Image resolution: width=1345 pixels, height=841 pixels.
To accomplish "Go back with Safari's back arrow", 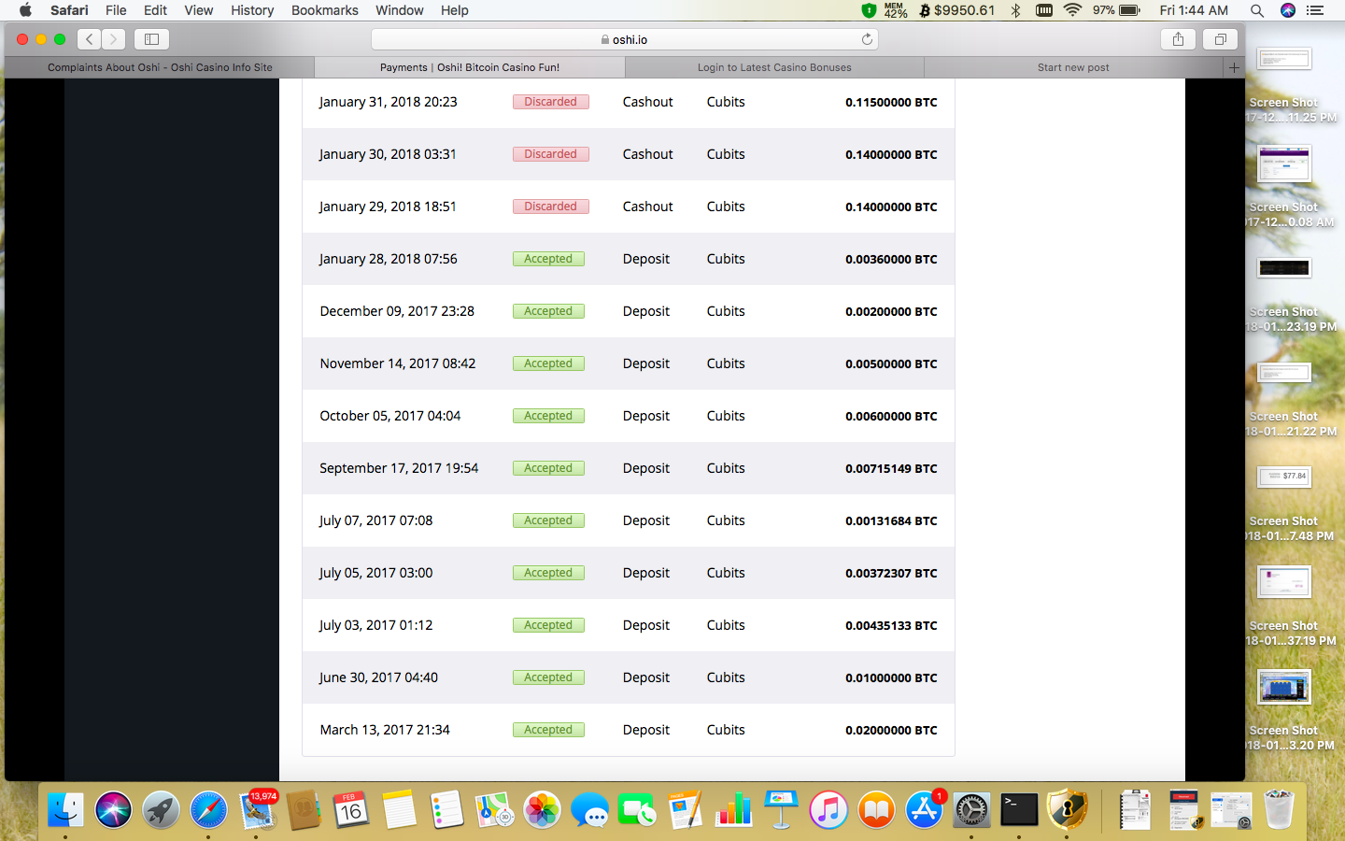I will pos(90,39).
